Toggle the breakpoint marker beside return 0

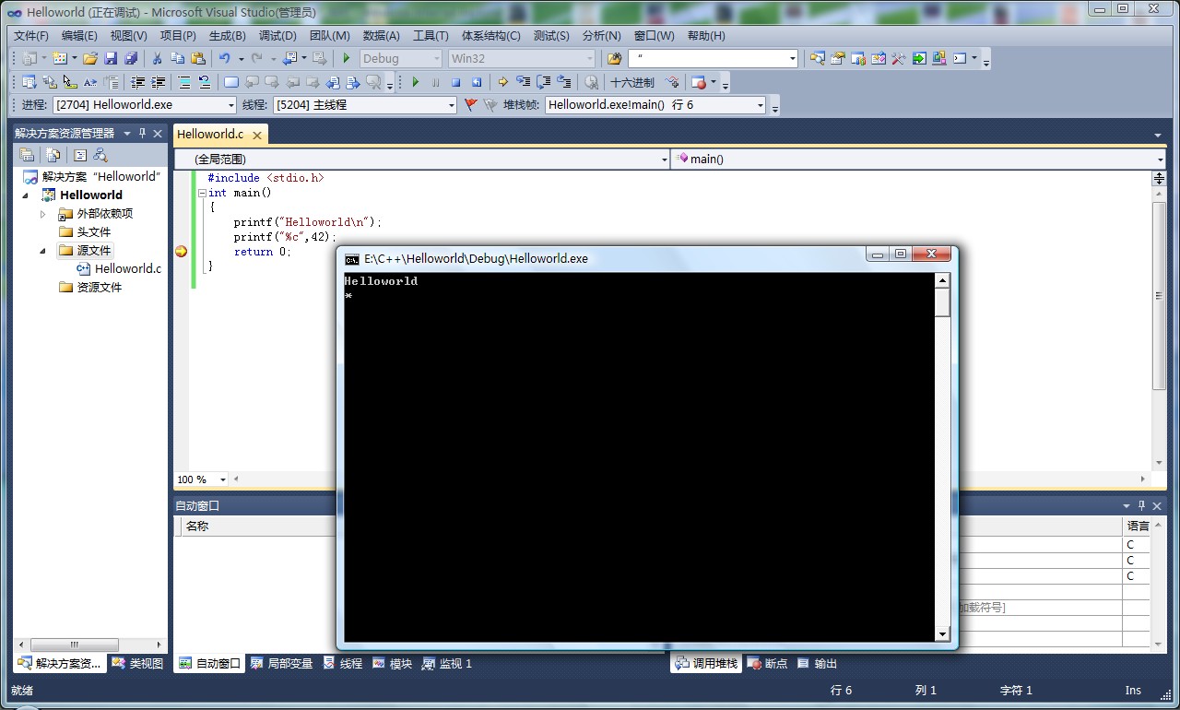tap(181, 252)
